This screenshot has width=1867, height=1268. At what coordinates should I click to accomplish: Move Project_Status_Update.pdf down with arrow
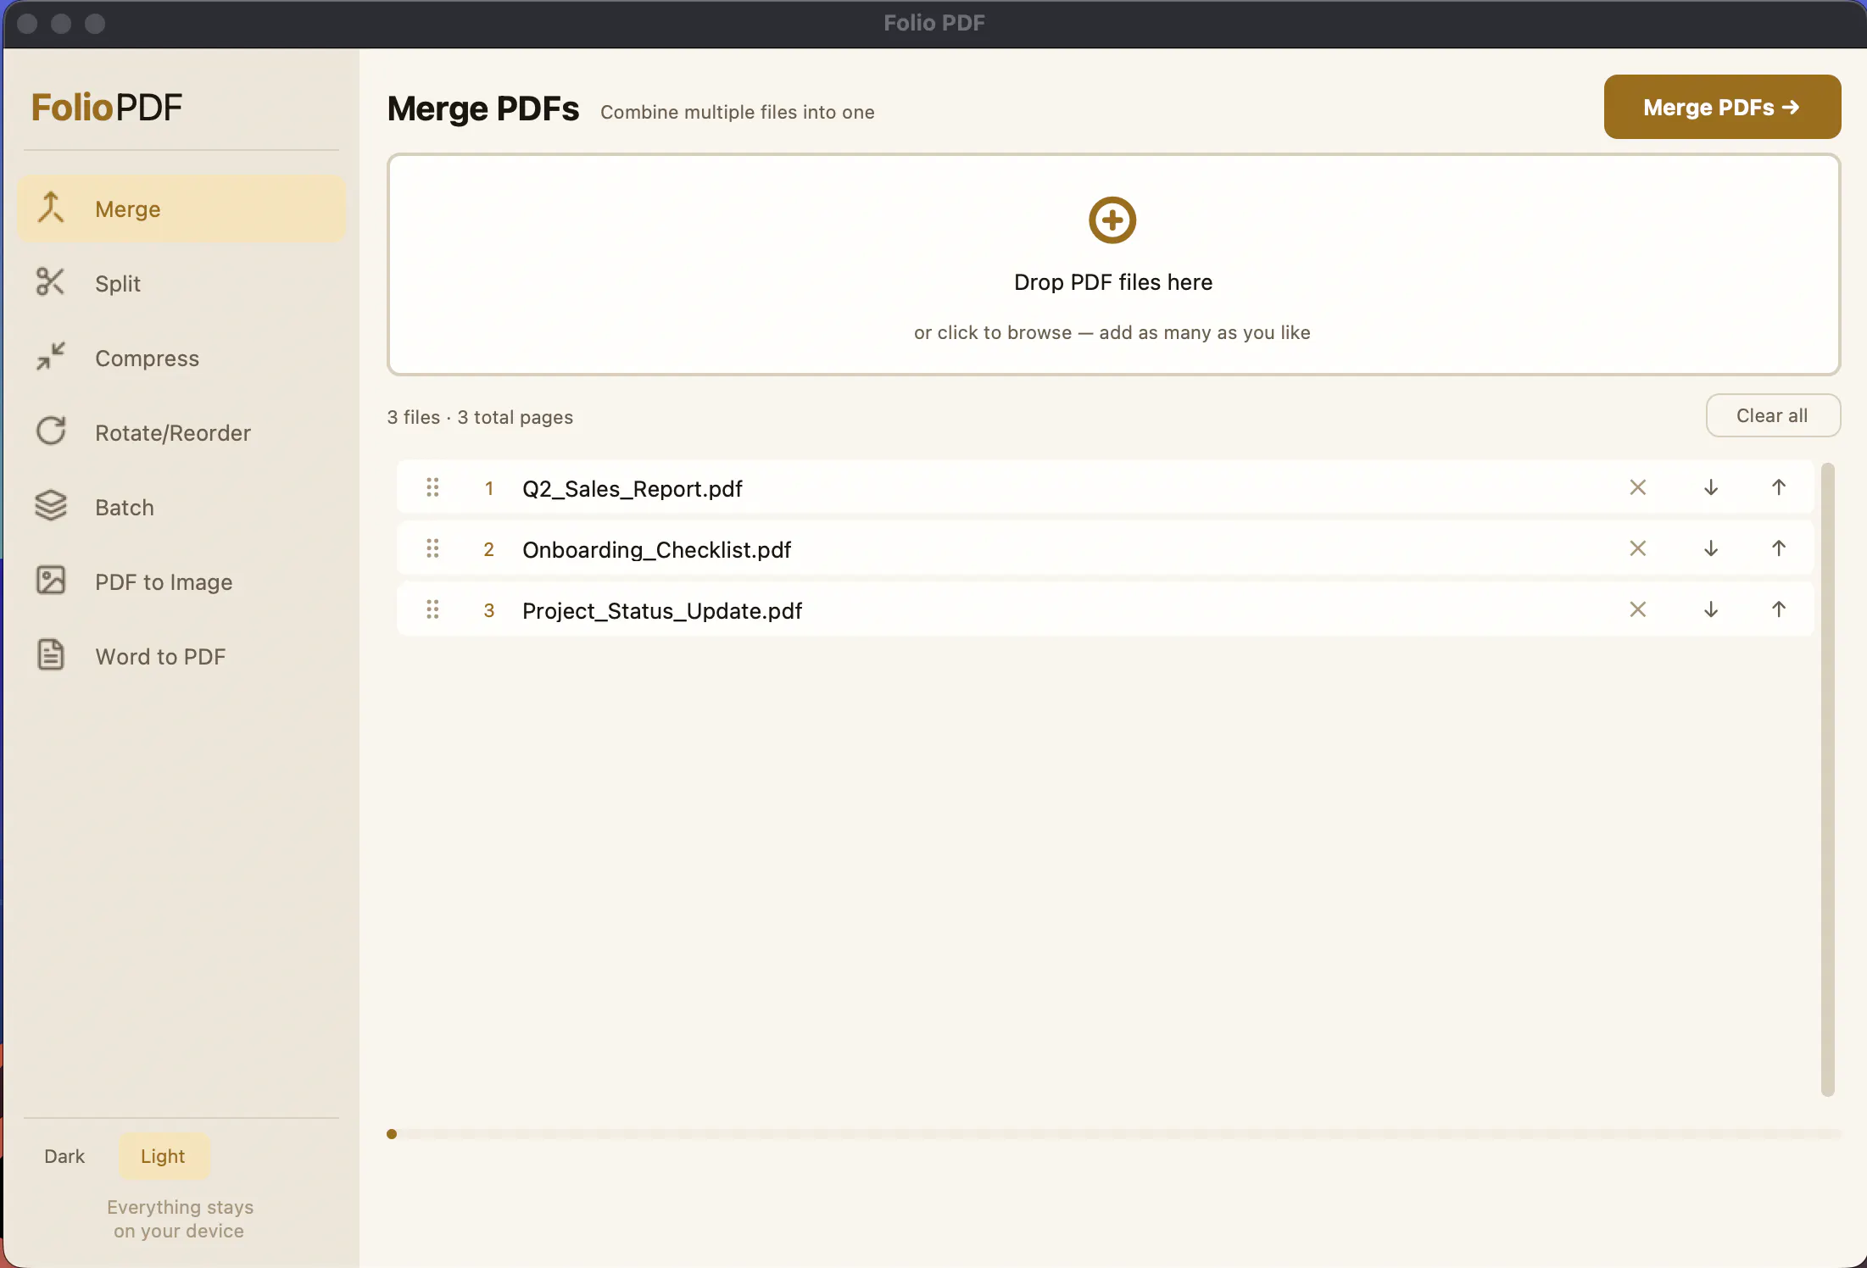pos(1711,609)
